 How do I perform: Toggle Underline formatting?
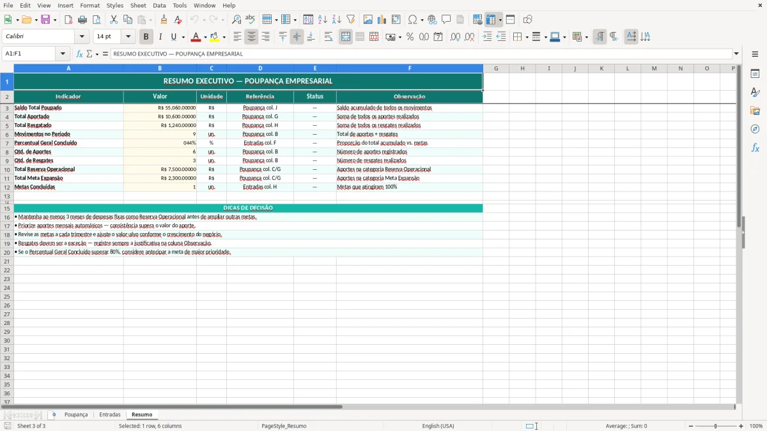coord(173,37)
